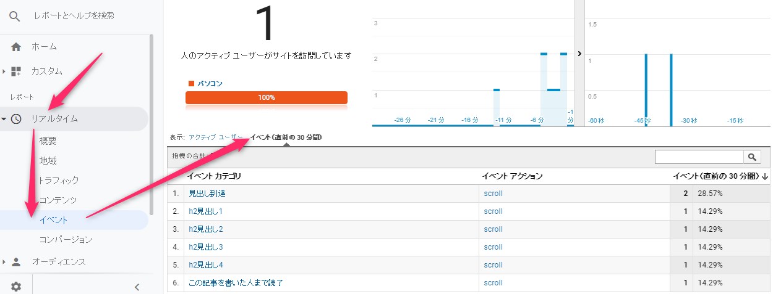Open admin settings gear icon
773x294 pixels.
pos(16,286)
